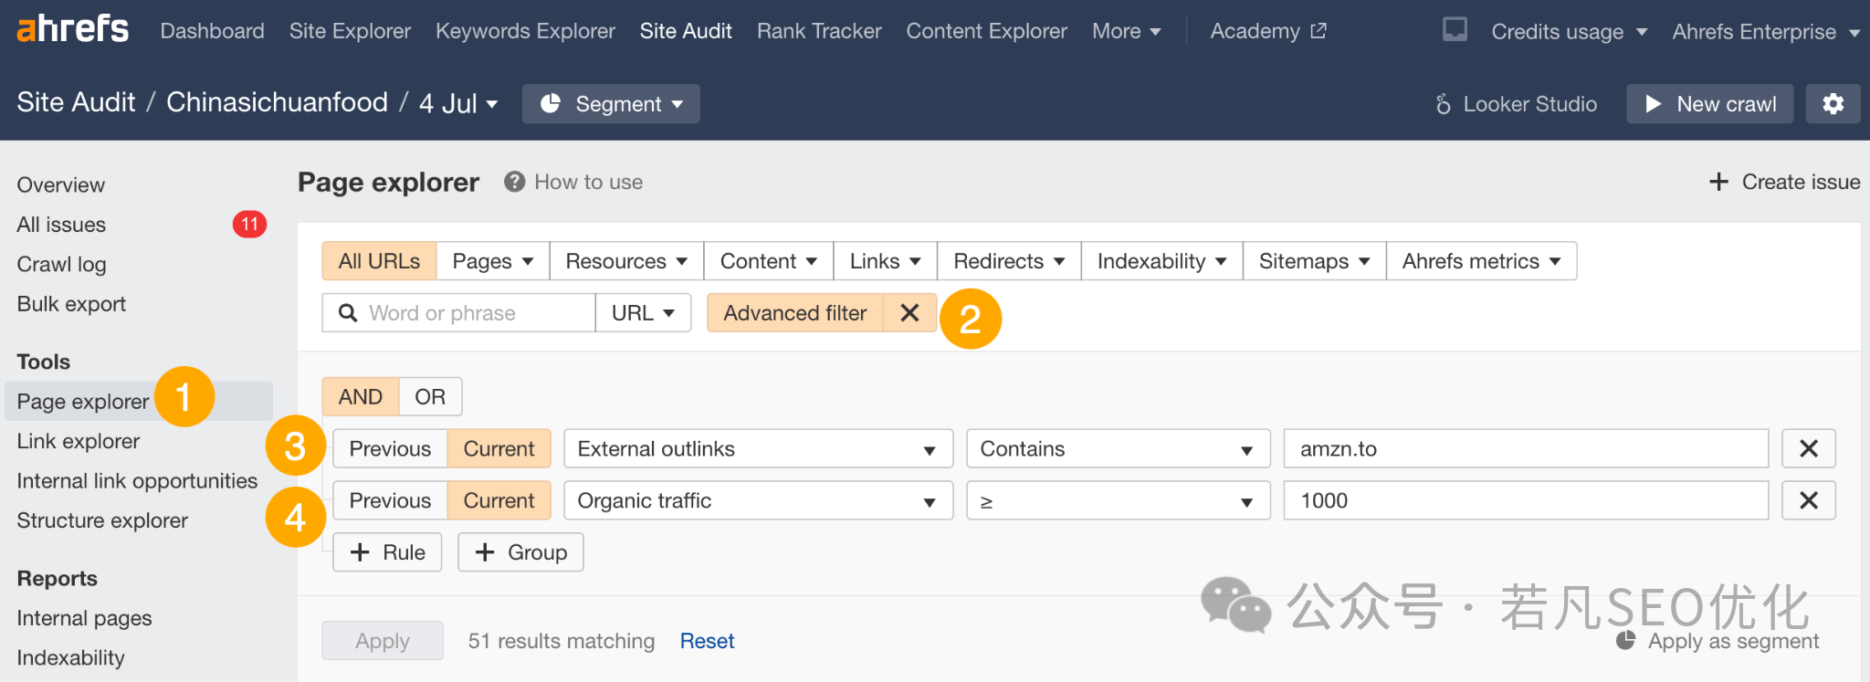This screenshot has width=1870, height=682.
Task: Go to Keywords Explorer menu
Action: pos(525,31)
